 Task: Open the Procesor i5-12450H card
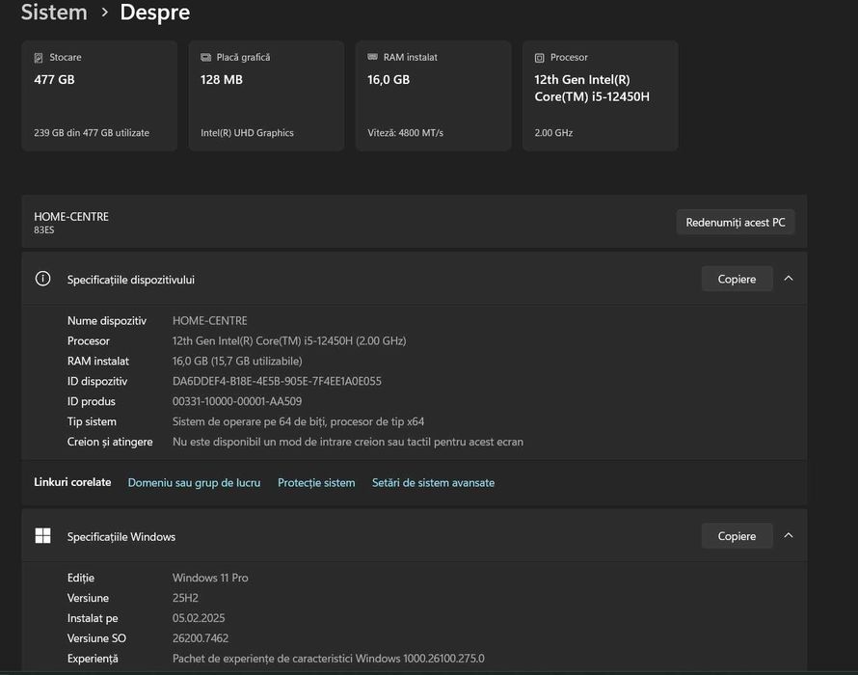[x=601, y=95]
